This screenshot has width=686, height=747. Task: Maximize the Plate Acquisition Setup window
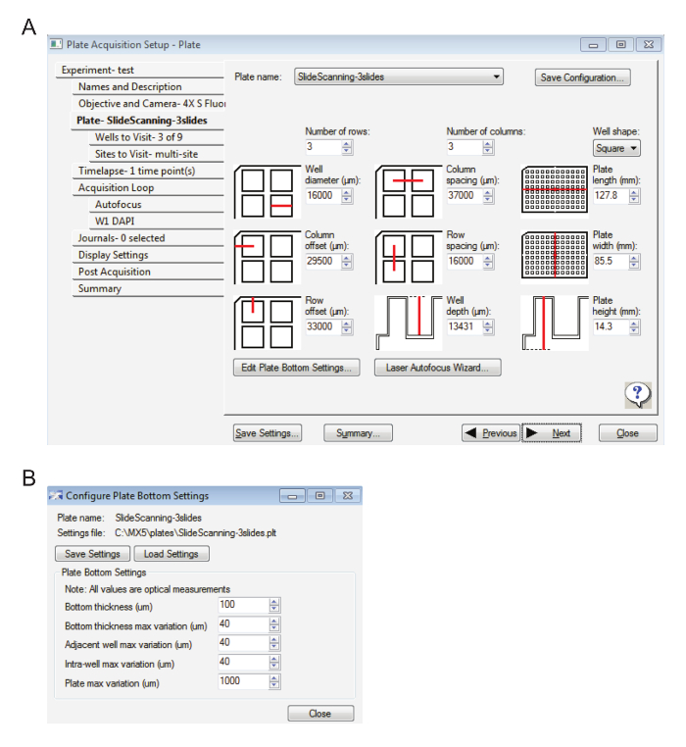tap(620, 45)
